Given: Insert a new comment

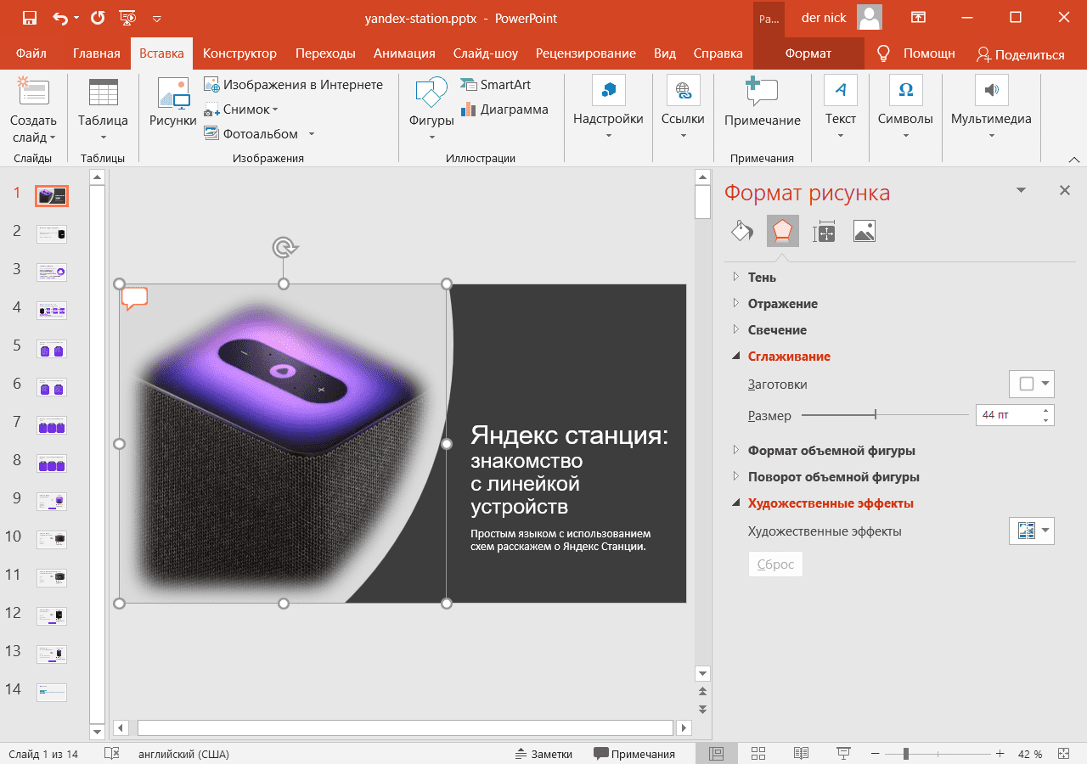Looking at the screenshot, I should [762, 102].
